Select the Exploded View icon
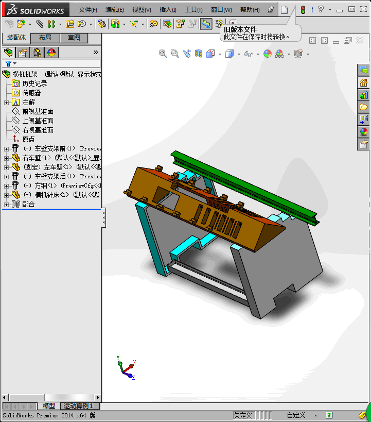This screenshot has width=371, height=422. click(x=181, y=24)
